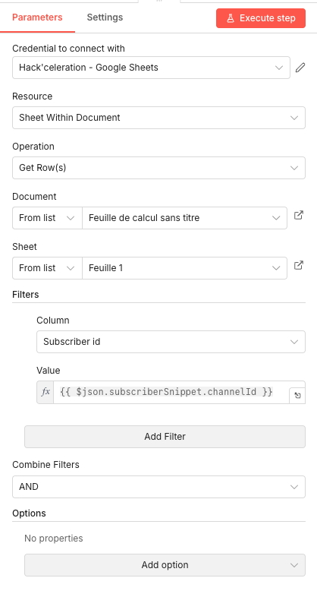Open expression editor icon beside Value field
Image resolution: width=317 pixels, height=597 pixels.
point(297,396)
